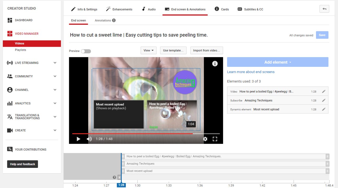Open the Enhancements tab
The image size is (338, 188).
(x=119, y=9)
